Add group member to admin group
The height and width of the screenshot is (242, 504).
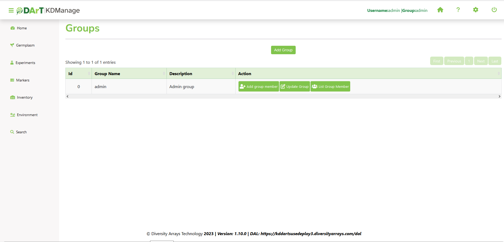click(x=259, y=86)
